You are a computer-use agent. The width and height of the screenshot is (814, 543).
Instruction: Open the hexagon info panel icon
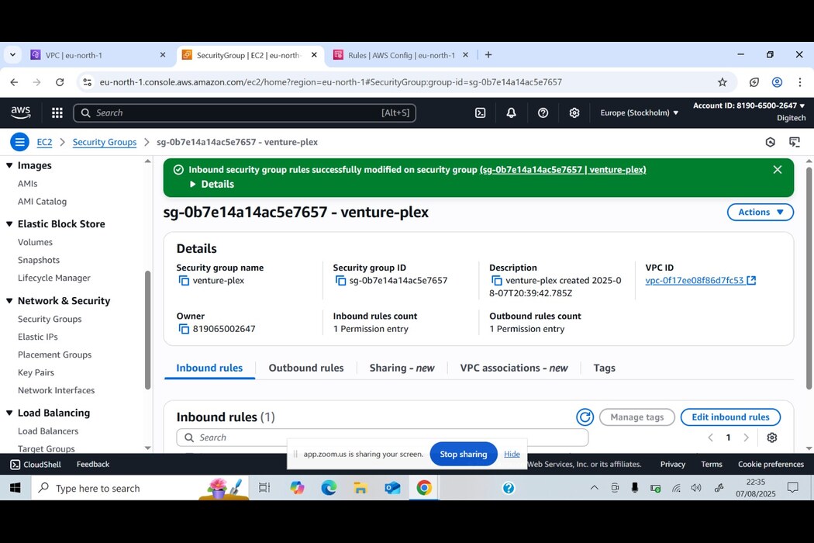pos(771,142)
